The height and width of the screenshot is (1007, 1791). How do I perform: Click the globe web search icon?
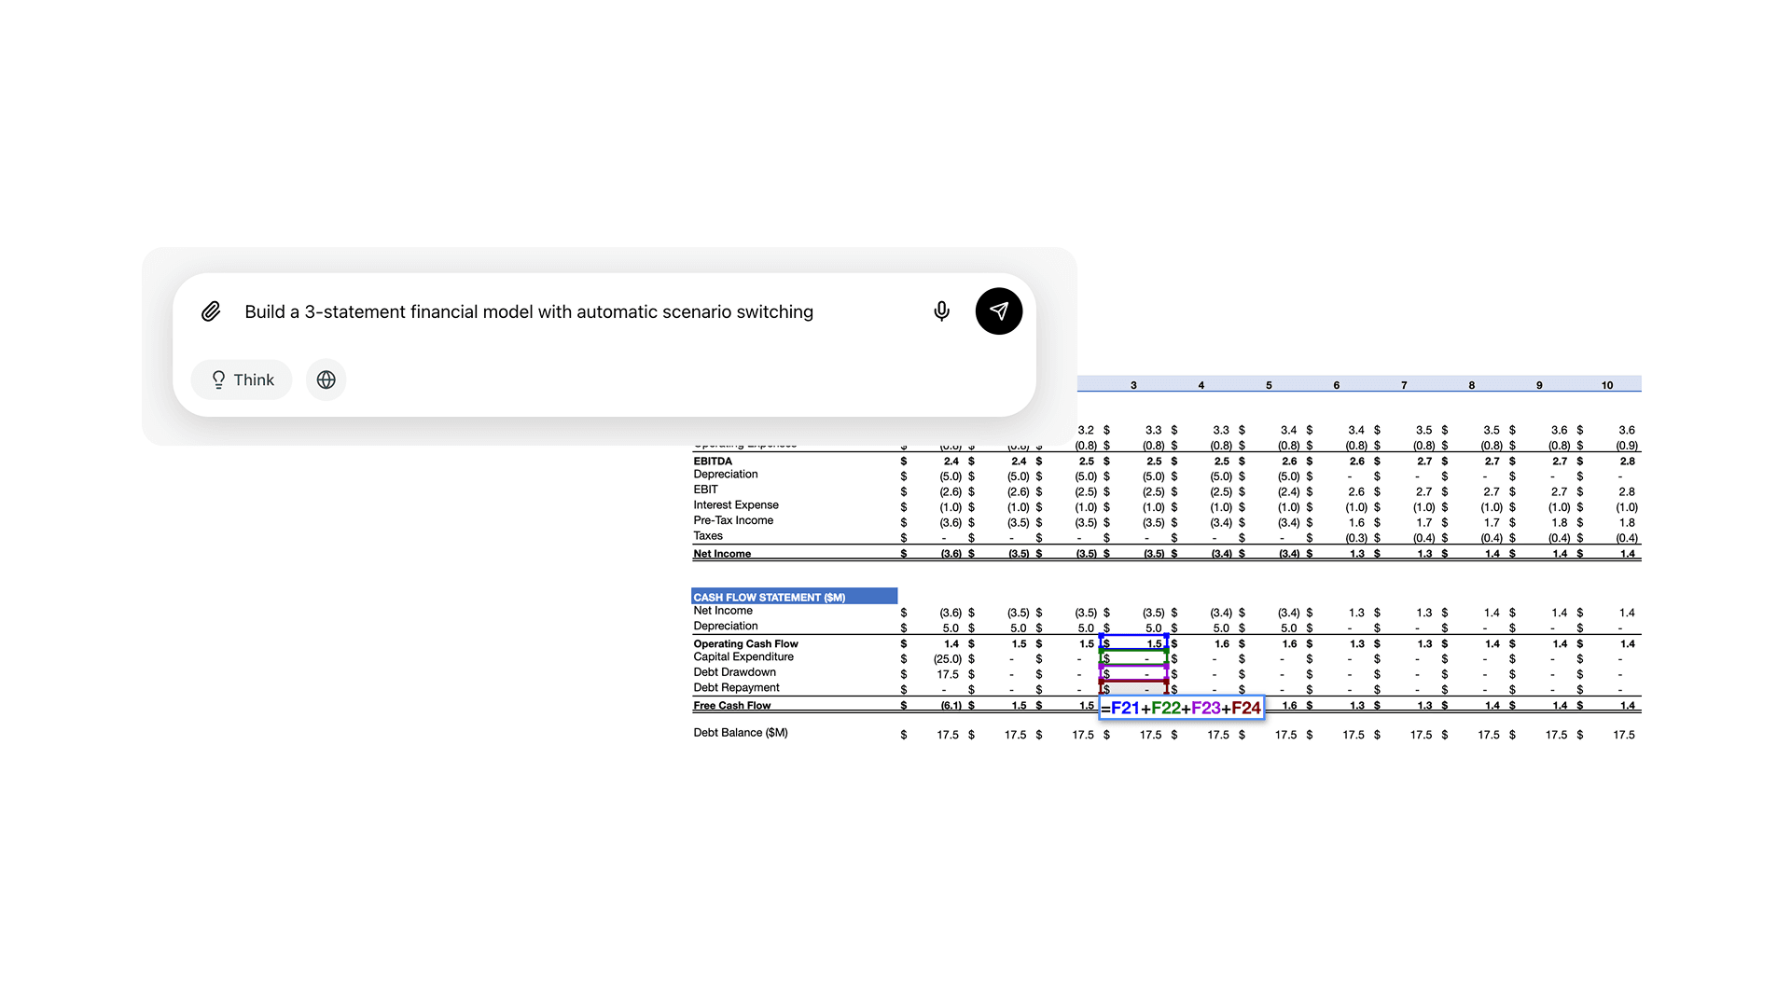pyautogui.click(x=326, y=379)
